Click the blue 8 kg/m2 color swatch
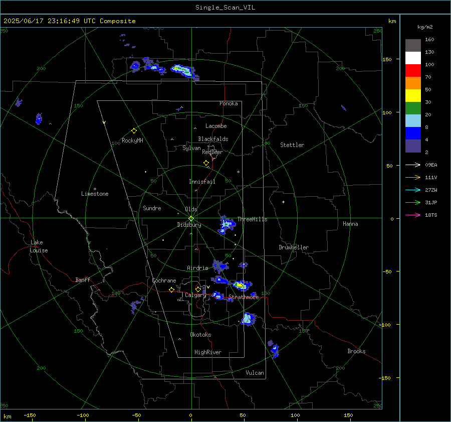This screenshot has width=451, height=422. click(413, 133)
